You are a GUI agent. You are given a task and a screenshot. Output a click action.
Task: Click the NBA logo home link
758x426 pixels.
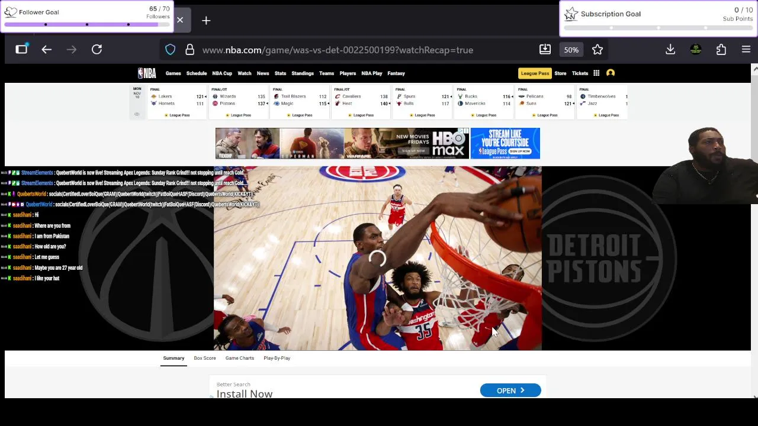147,73
